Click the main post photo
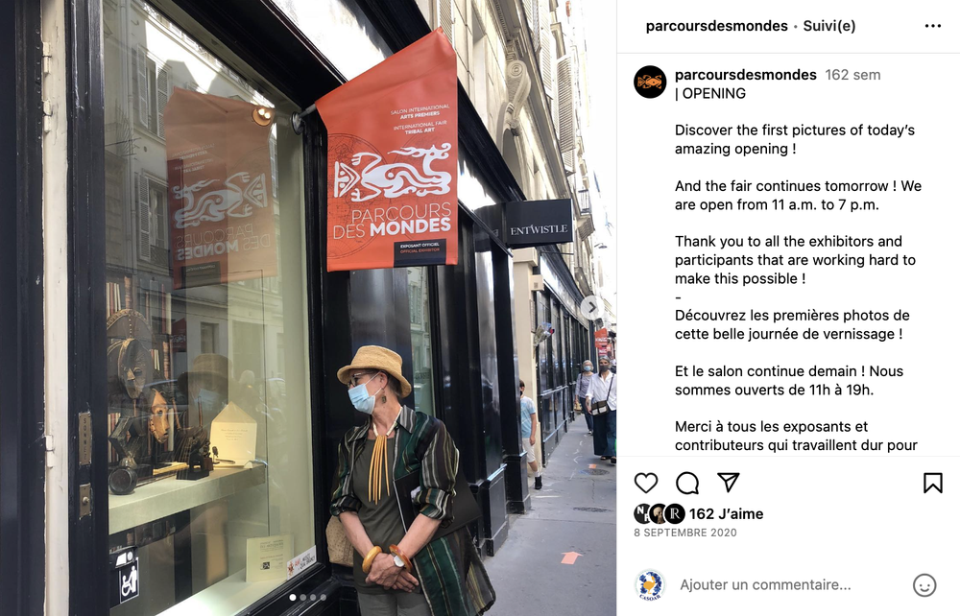 coord(308,308)
